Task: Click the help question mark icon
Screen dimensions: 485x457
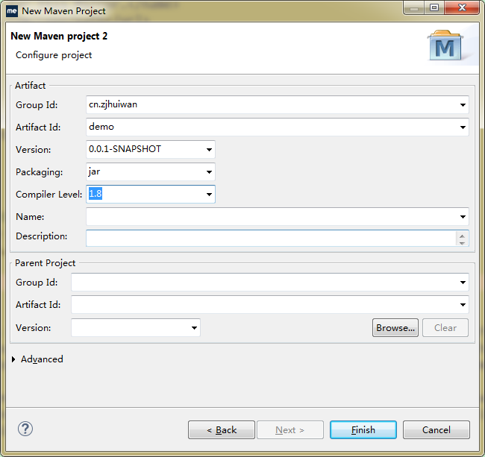Action: point(25,429)
